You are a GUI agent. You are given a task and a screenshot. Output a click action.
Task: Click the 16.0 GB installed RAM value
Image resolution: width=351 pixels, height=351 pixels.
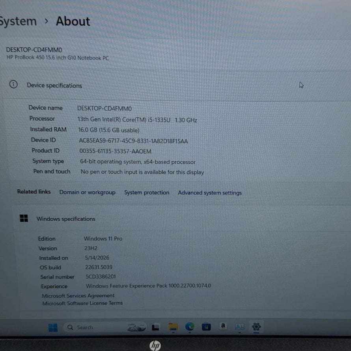pyautogui.click(x=109, y=130)
